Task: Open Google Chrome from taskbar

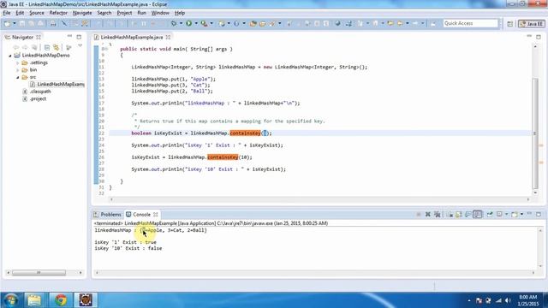Action: tap(61, 300)
